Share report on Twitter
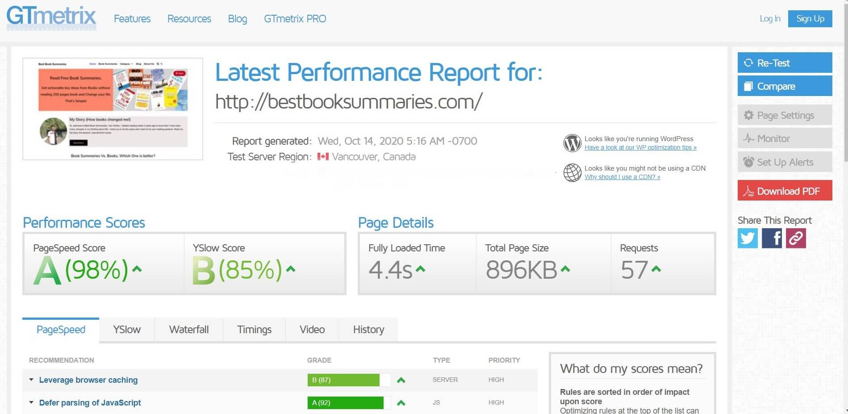 748,238
